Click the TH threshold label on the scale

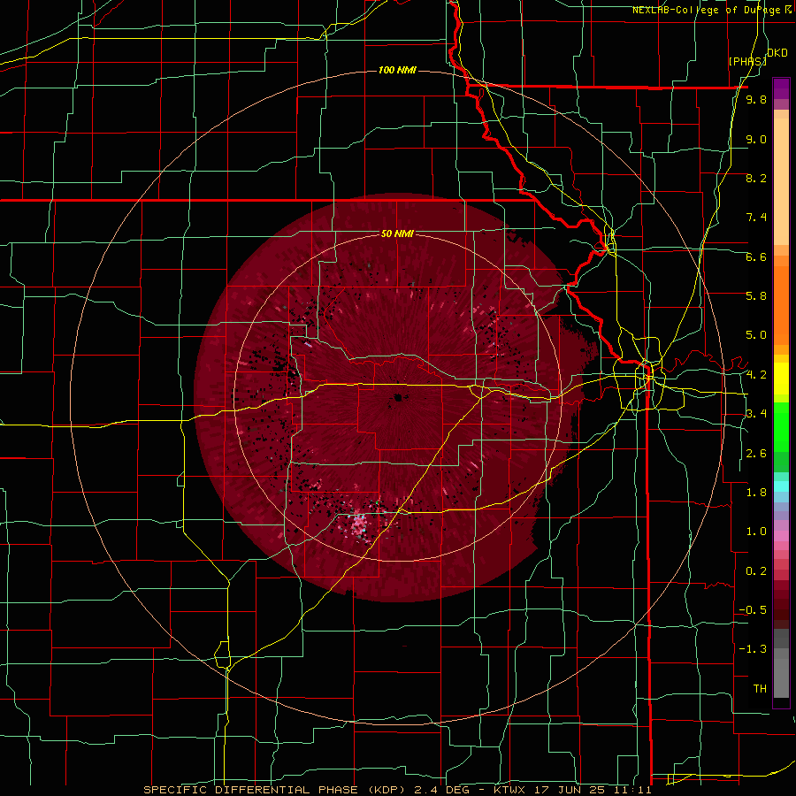[x=760, y=689]
